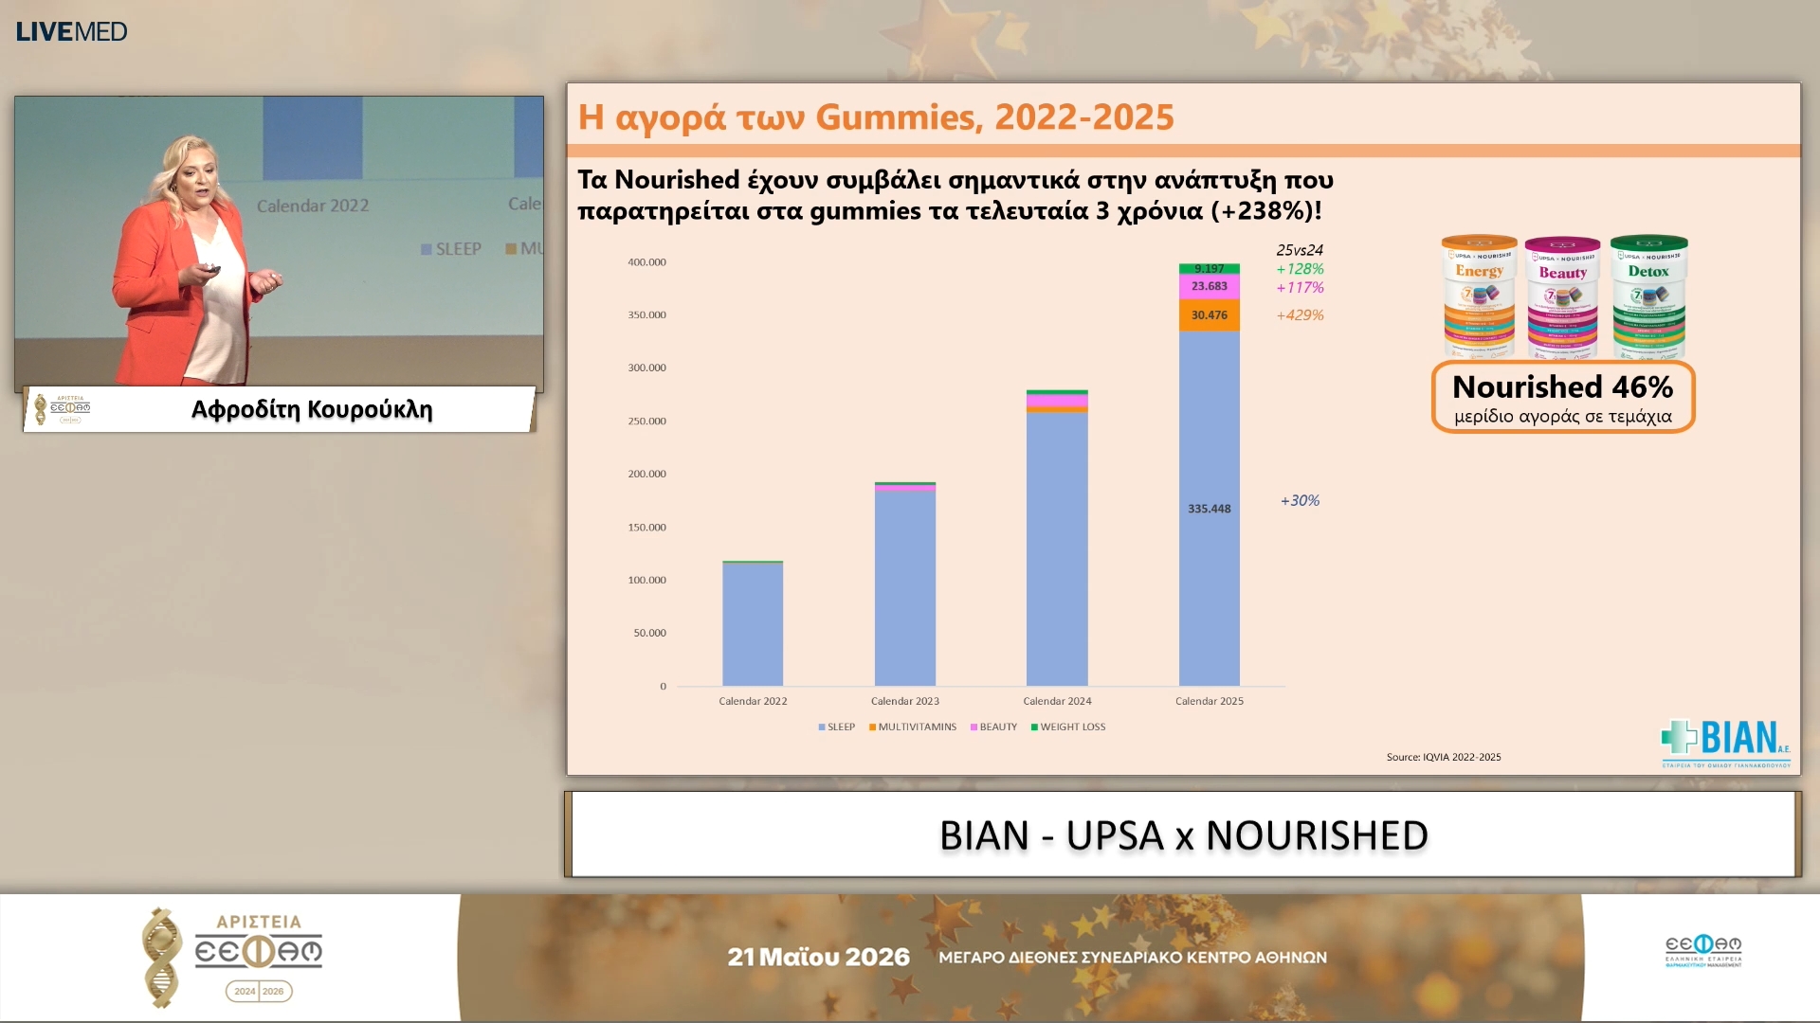Image resolution: width=1820 pixels, height=1023 pixels.
Task: Click the 200.000 y-axis value
Action: tap(646, 475)
